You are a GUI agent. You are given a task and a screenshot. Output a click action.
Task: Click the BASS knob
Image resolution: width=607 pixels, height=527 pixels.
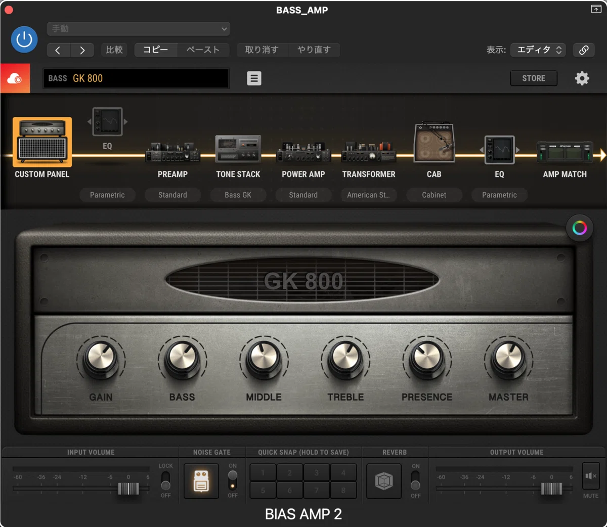tap(182, 360)
